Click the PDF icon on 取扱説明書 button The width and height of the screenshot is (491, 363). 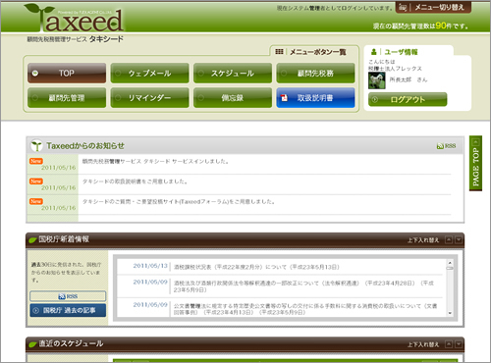(284, 98)
